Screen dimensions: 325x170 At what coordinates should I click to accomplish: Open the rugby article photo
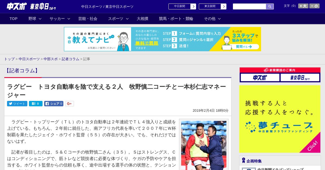tap(204, 145)
